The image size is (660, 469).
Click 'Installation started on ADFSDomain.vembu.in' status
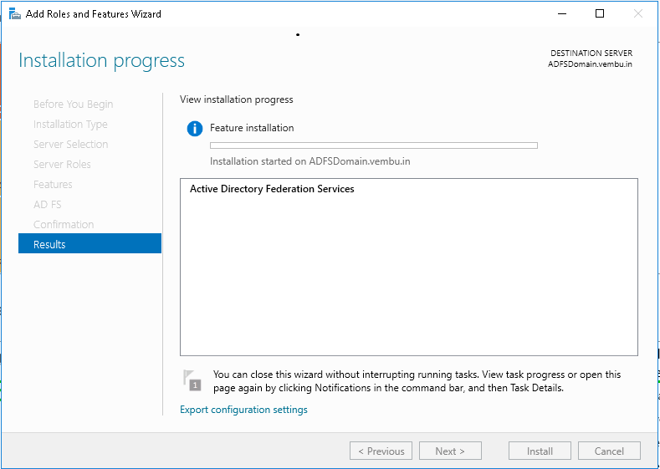[x=310, y=161]
